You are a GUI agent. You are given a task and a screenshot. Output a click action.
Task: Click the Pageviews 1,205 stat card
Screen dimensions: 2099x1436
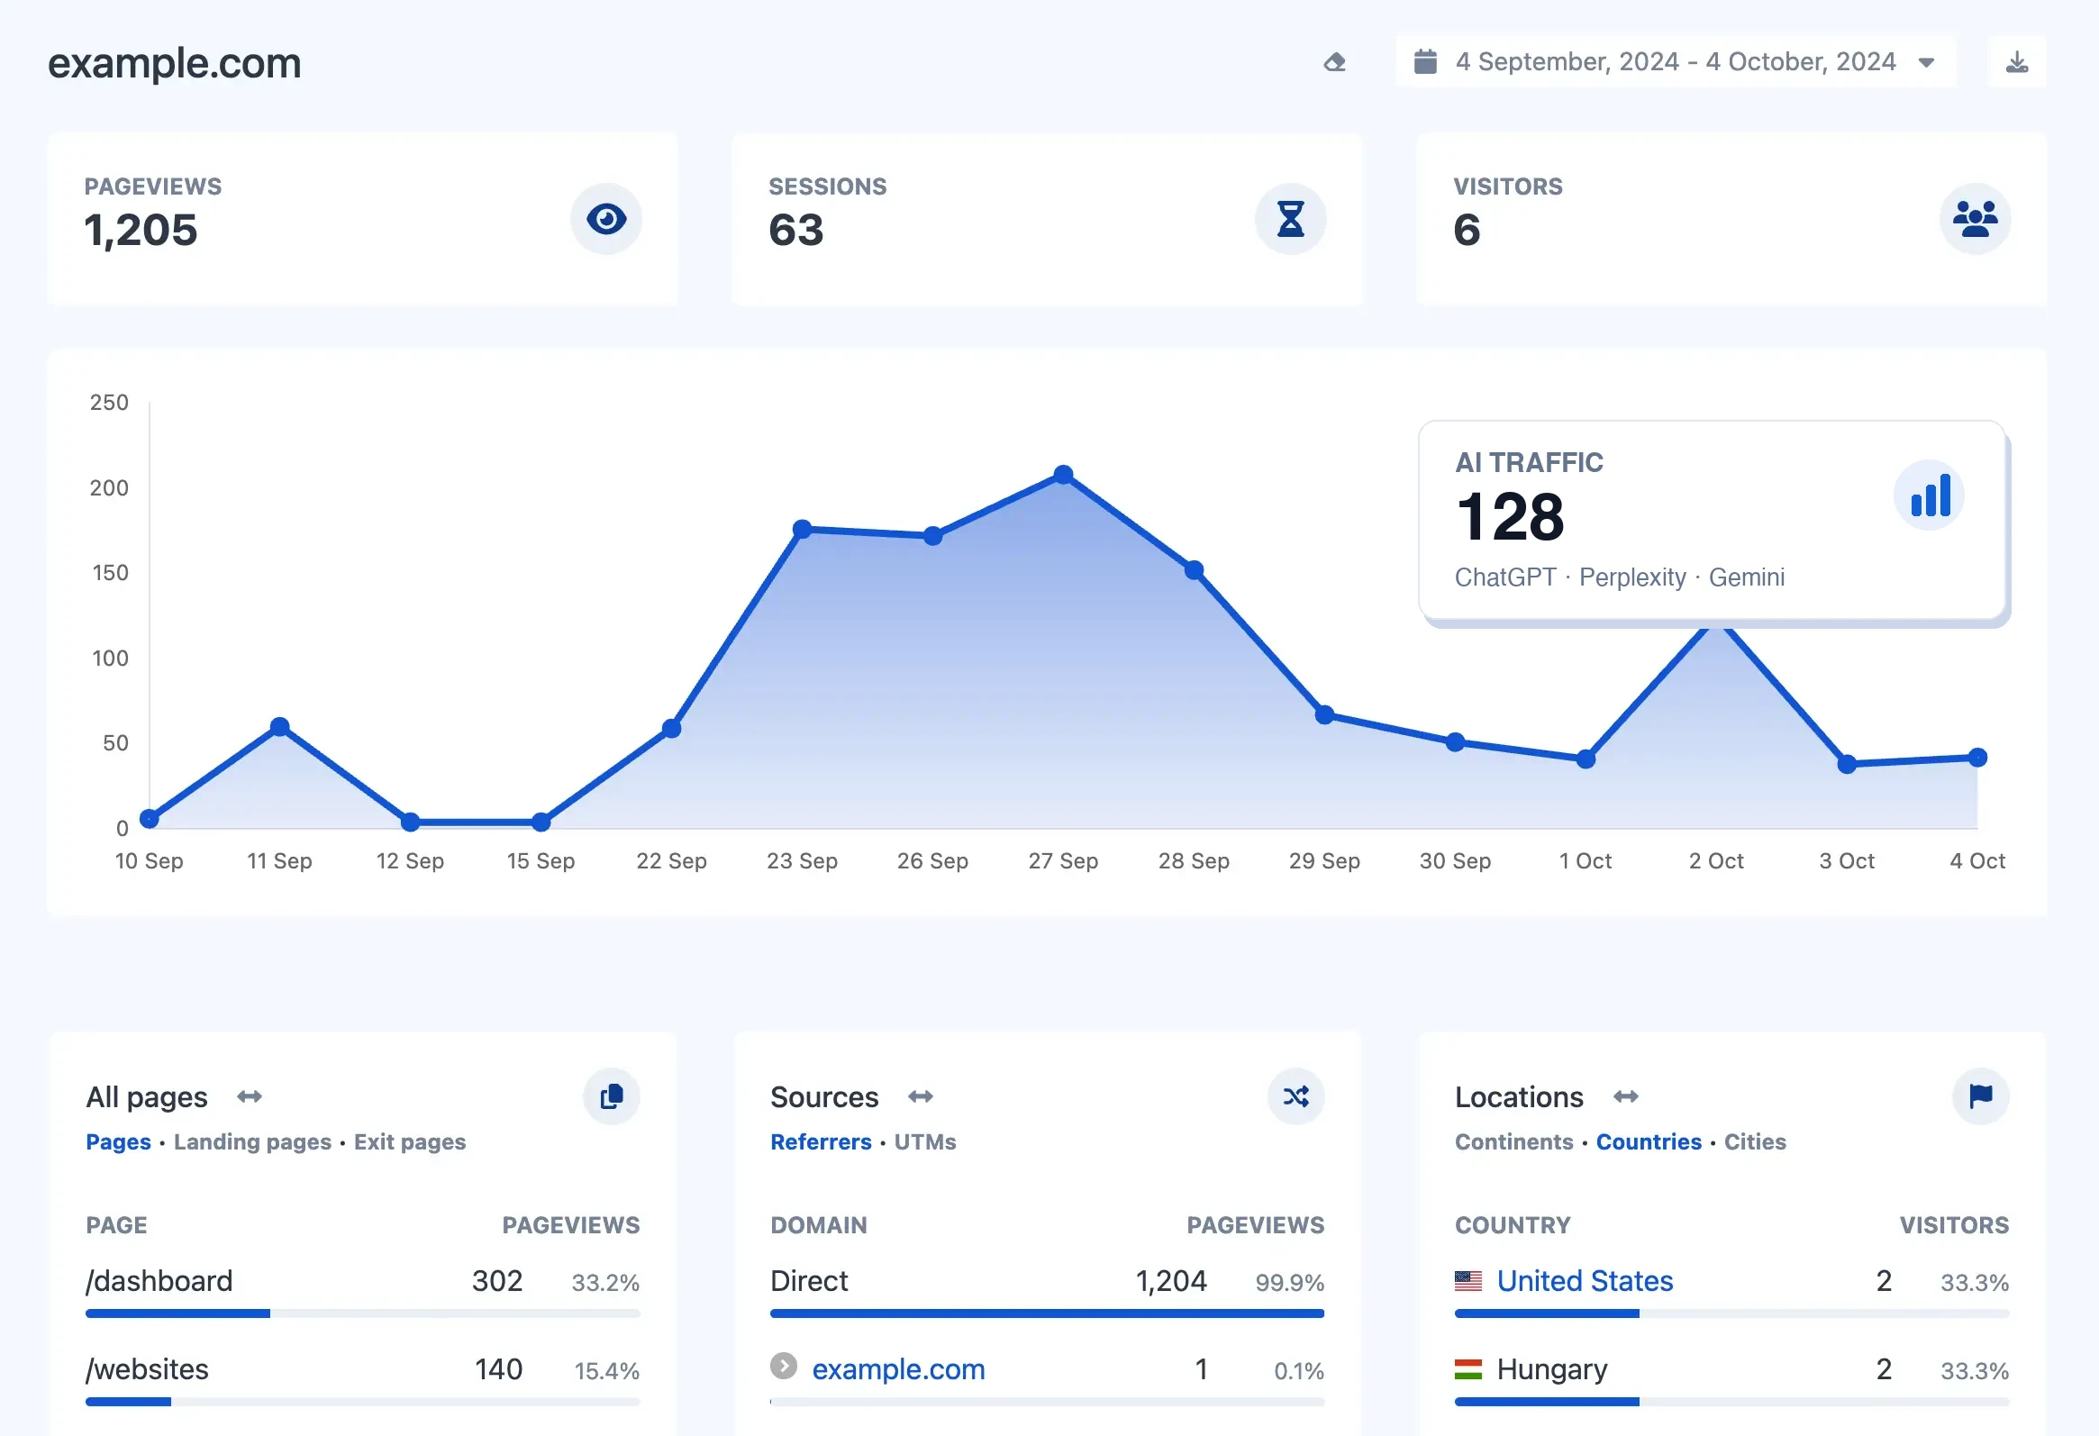[363, 220]
